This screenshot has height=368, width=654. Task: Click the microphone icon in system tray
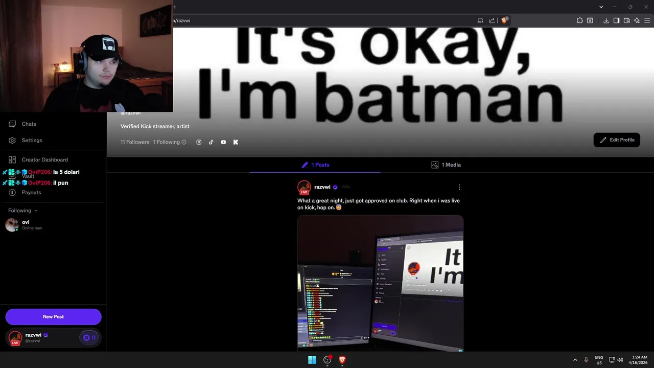[x=586, y=360]
